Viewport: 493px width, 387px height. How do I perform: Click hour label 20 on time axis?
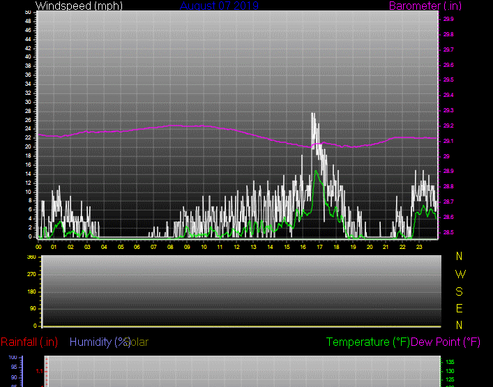click(370, 247)
